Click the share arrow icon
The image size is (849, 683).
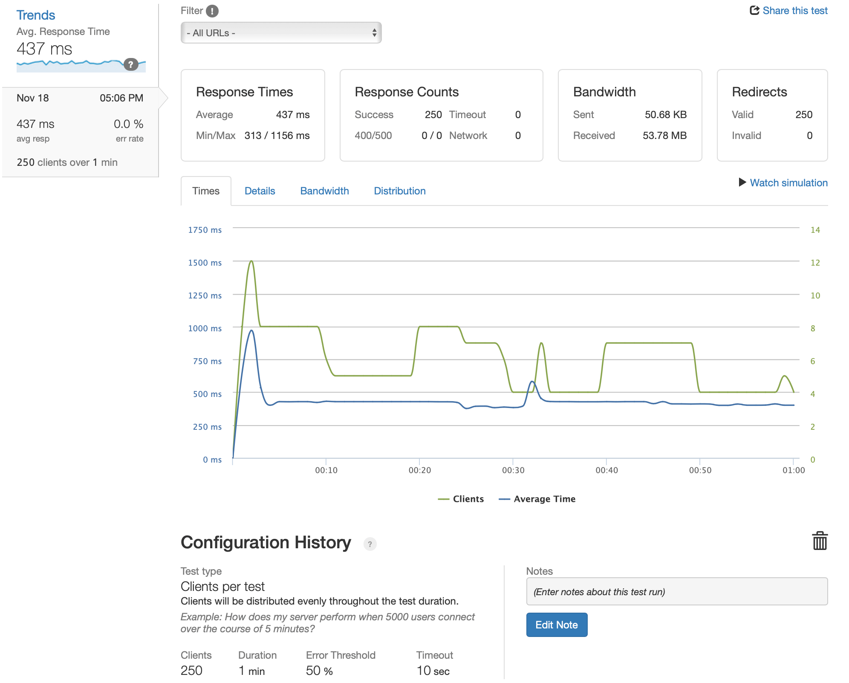pos(754,11)
